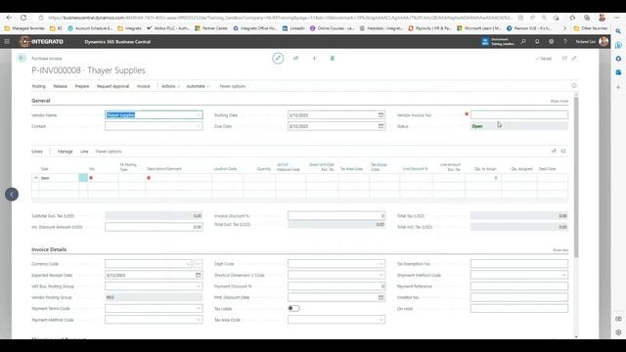Expand the collapsed side panel with the round arrow
The width and height of the screenshot is (626, 352).
tap(12, 195)
